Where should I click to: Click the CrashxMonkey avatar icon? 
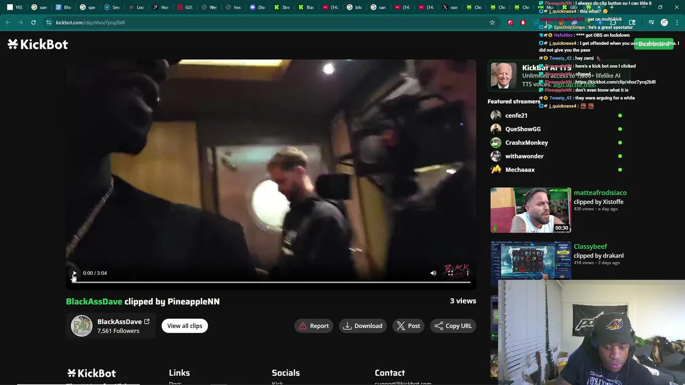pyautogui.click(x=496, y=143)
